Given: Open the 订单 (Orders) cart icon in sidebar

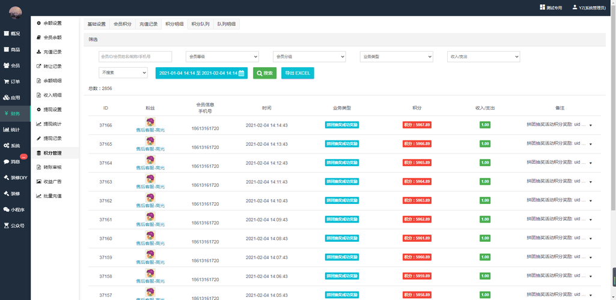Looking at the screenshot, I should tap(7, 82).
